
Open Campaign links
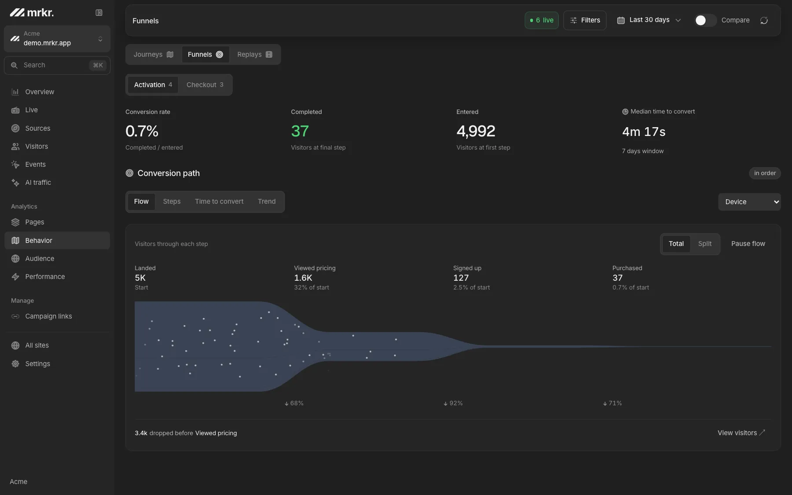(57, 316)
